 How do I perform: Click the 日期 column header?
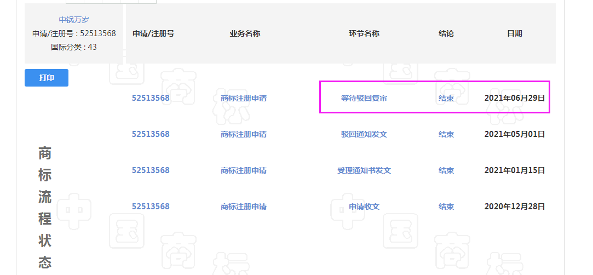click(x=515, y=33)
